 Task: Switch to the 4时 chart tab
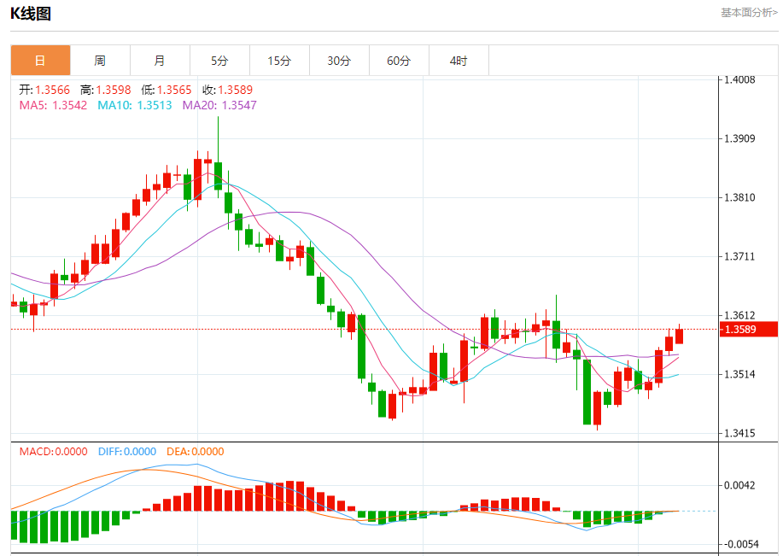(x=459, y=61)
